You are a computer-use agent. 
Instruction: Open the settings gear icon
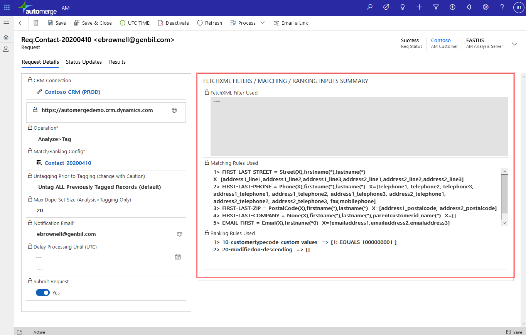tap(486, 7)
